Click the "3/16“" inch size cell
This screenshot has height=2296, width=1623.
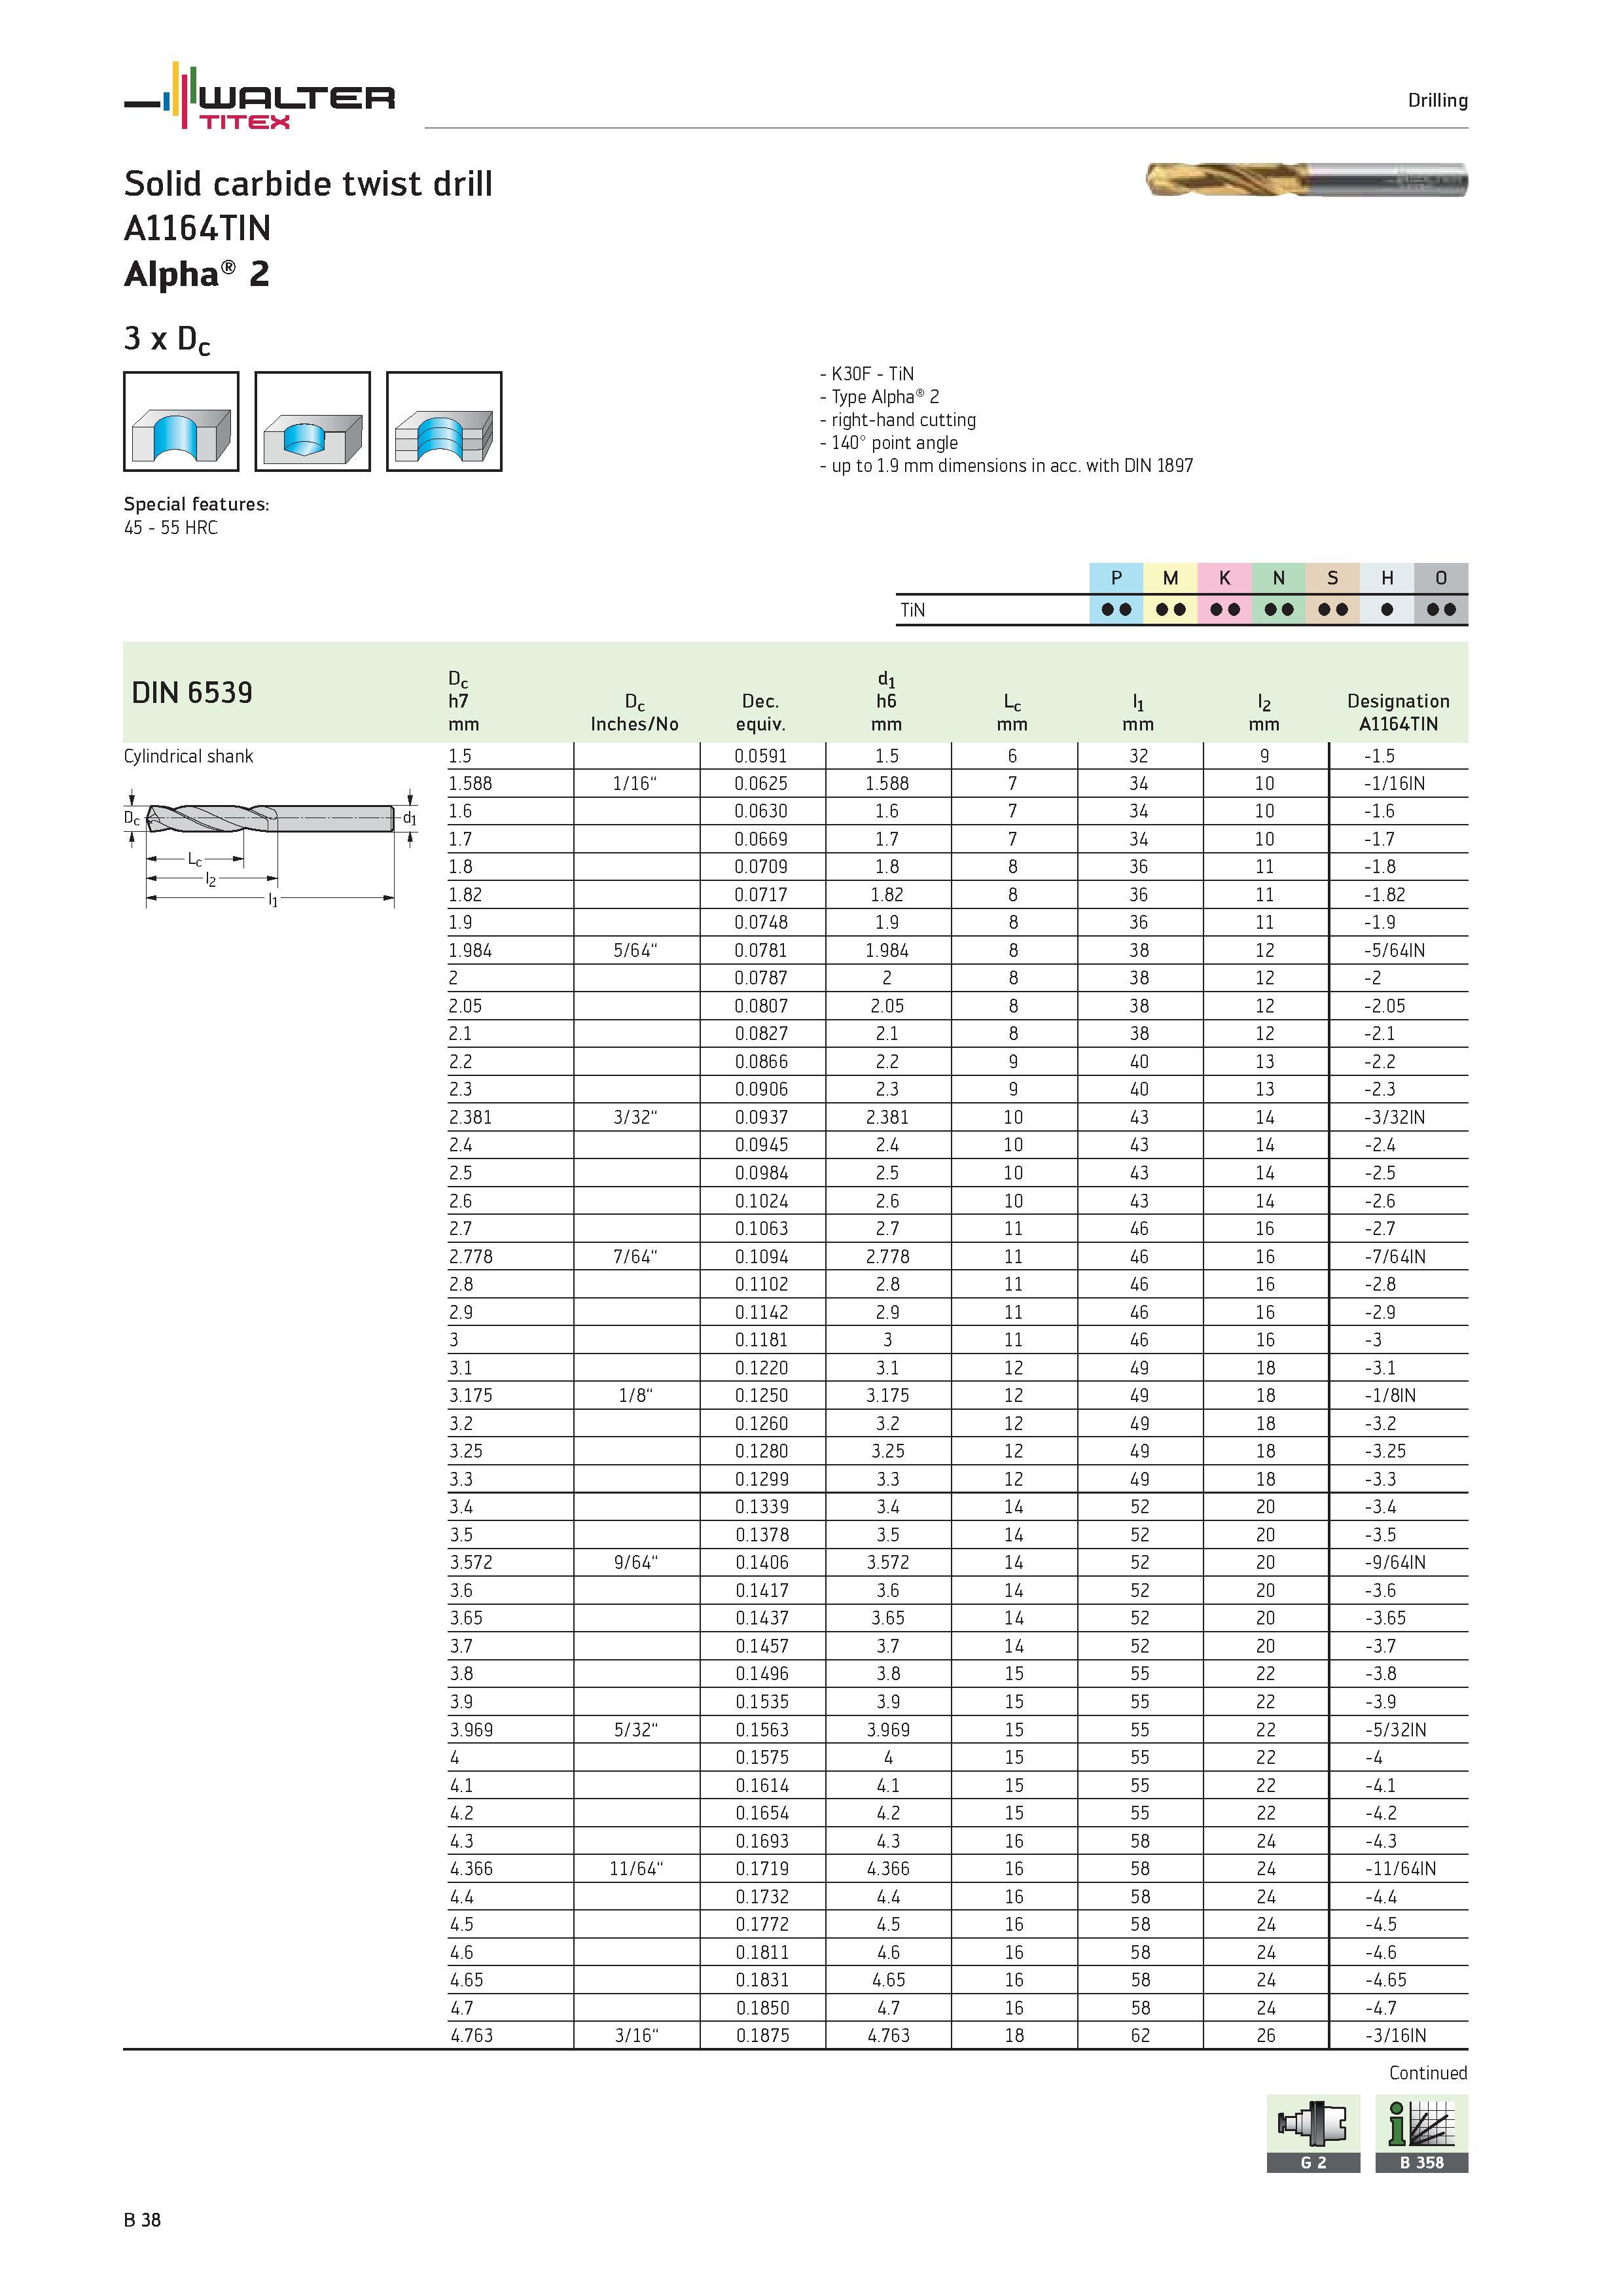pyautogui.click(x=636, y=2036)
